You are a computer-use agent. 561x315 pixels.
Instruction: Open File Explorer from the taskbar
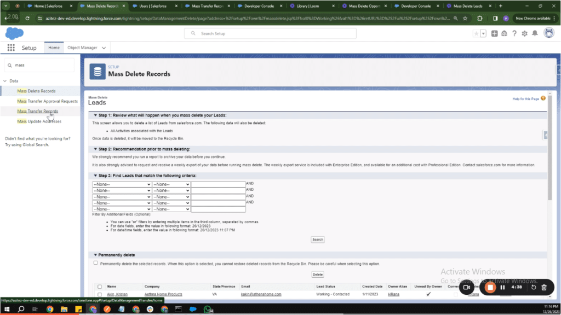click(64, 309)
